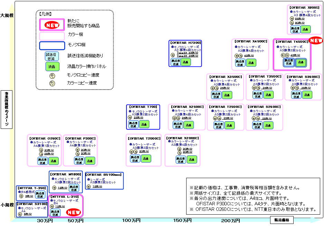Click the 液晶 badge in OFISTAR T700 card
Screen dimensions: 324x226
[x=144, y=124]
